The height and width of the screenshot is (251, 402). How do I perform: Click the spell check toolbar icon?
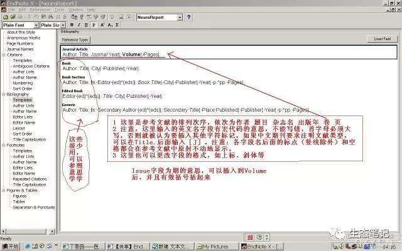tap(112, 17)
